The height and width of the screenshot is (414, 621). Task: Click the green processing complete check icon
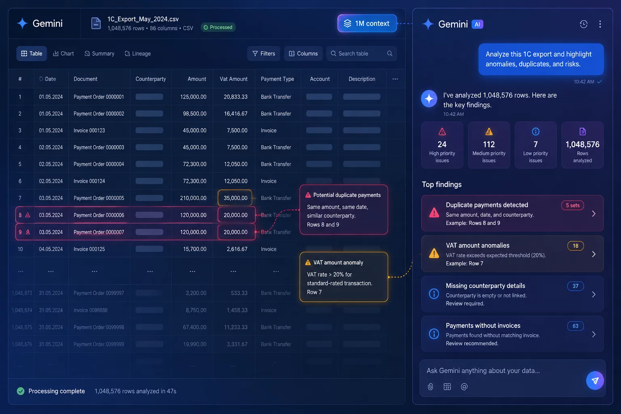pos(21,391)
